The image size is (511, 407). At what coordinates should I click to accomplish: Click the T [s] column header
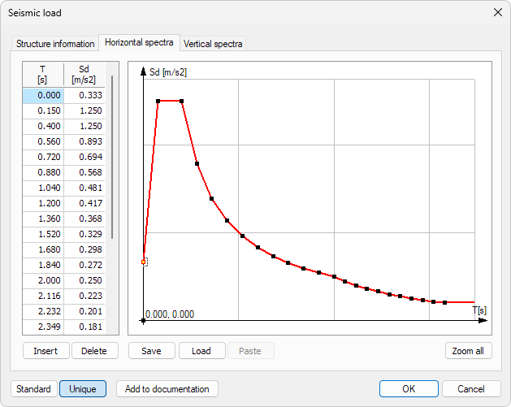[43, 74]
